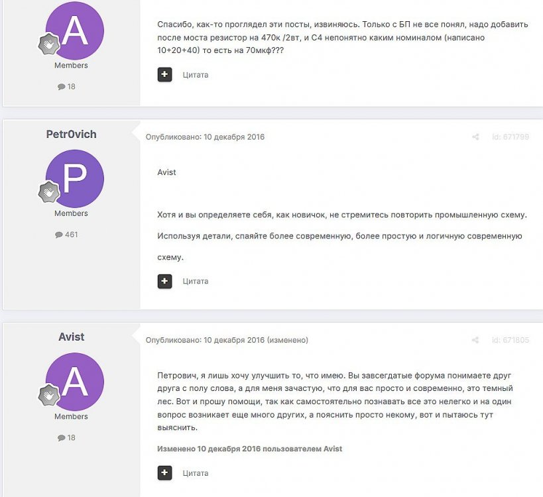Click the PetrOvich username link

71,135
